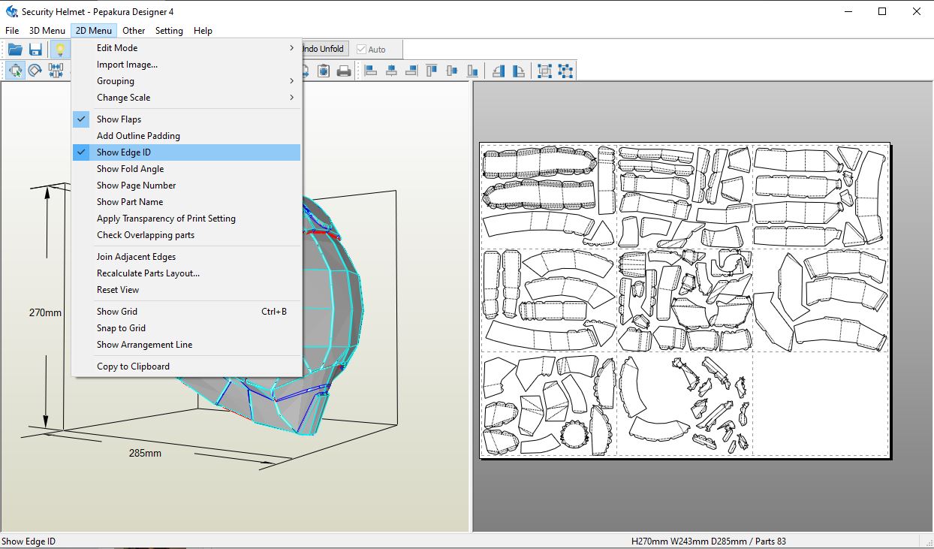This screenshot has height=549, width=934.
Task: Click the Group parts toolbar icon
Action: 545,71
